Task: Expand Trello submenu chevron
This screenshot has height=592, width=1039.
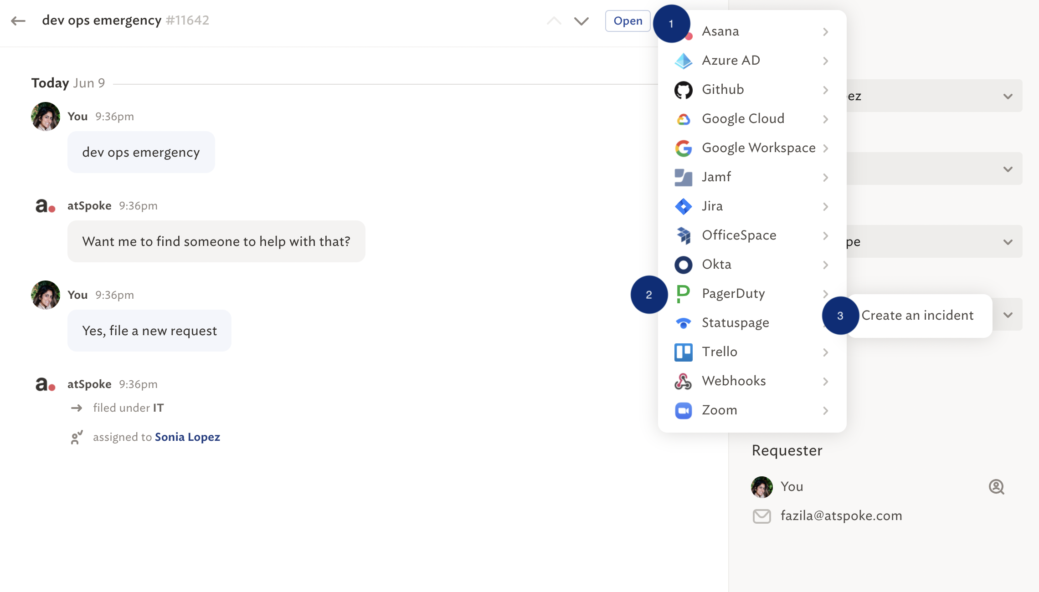Action: point(826,352)
